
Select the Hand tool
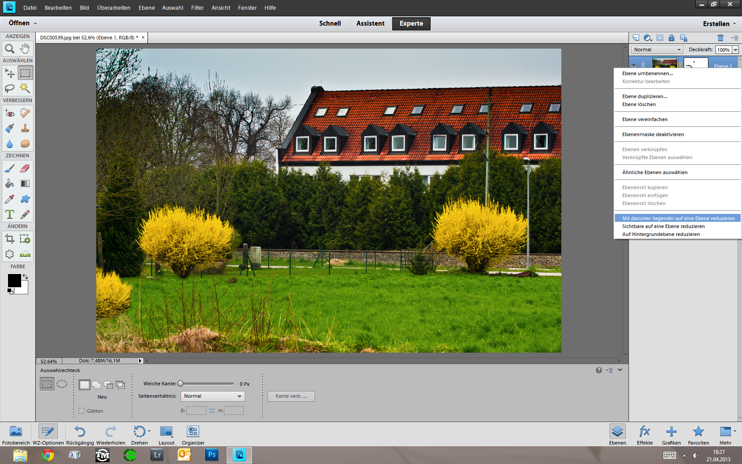[25, 49]
